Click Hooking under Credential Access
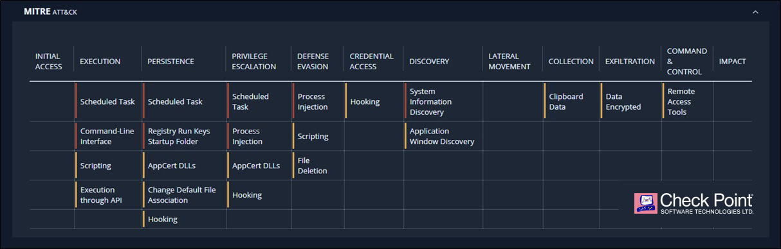The width and height of the screenshot is (781, 249). (x=365, y=101)
